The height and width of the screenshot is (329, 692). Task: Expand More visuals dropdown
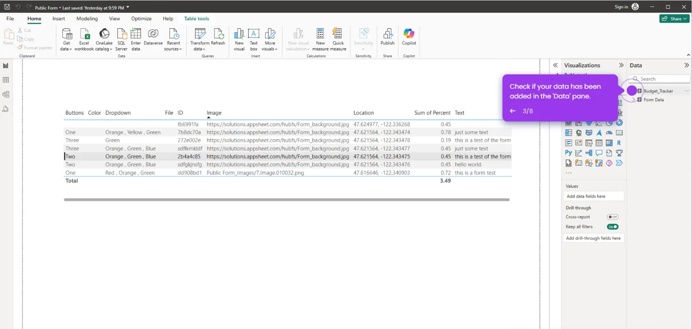click(x=276, y=49)
